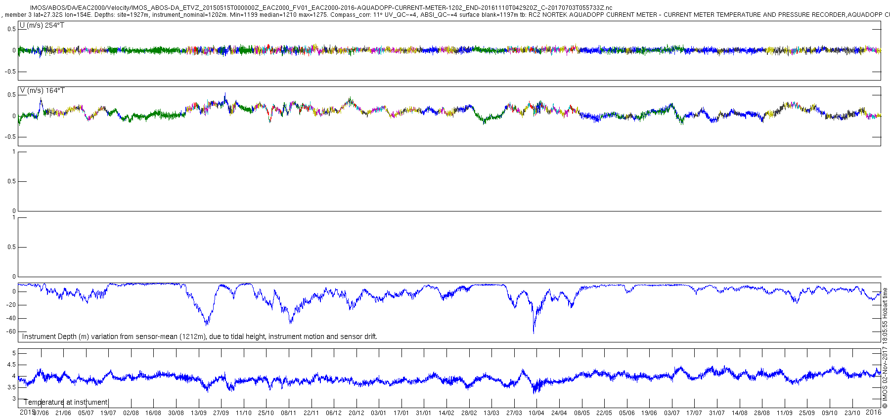Click the '05/07' date tick label
890x420 pixels.
point(86,413)
